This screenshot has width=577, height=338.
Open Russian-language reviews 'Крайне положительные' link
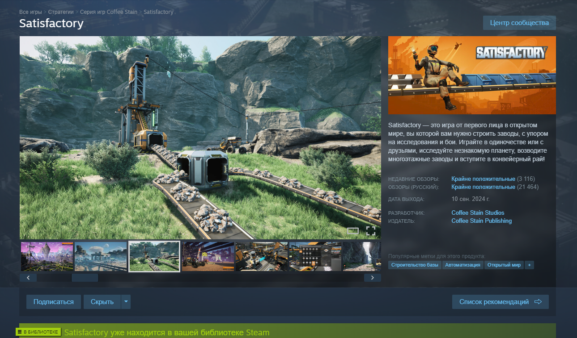(483, 187)
